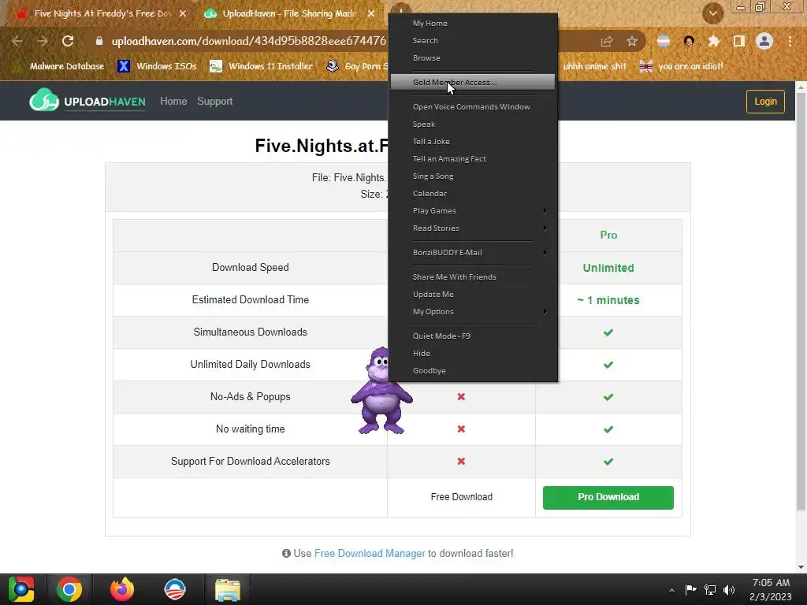
Task: Click the 'Unlimited' Pro speed text
Action: tap(608, 268)
